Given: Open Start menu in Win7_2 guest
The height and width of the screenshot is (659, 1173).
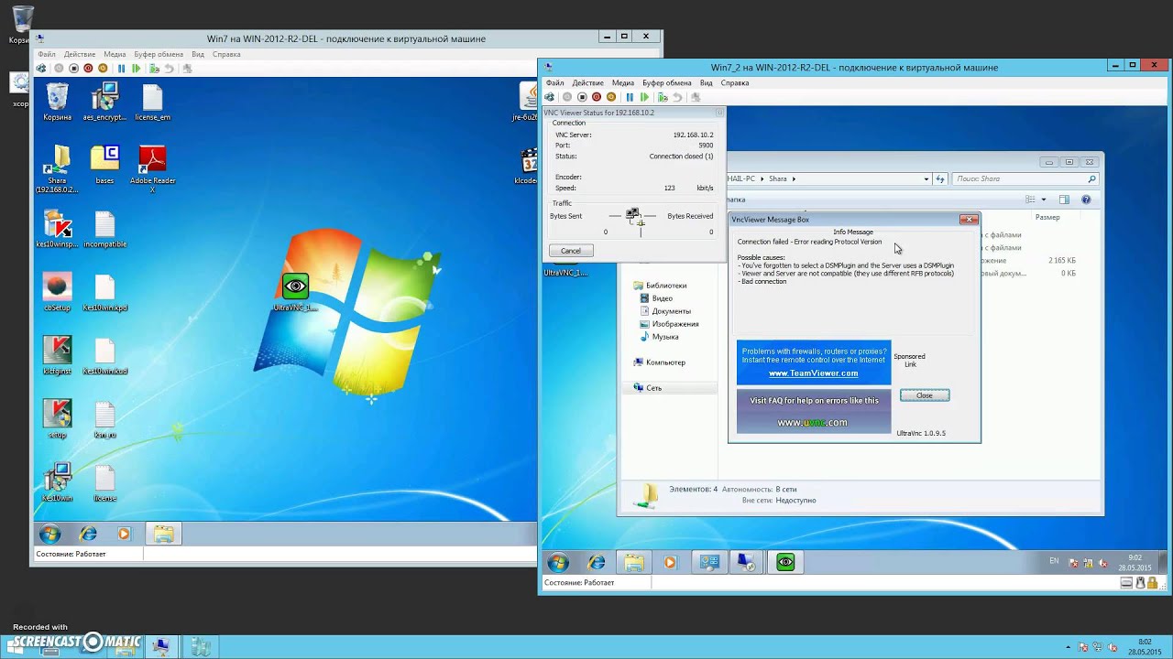Looking at the screenshot, I should pyautogui.click(x=558, y=563).
